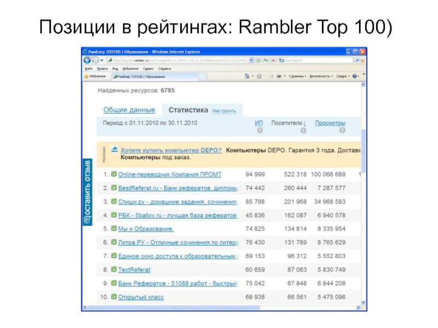Go forward with the browser Forward arrow
This screenshot has width=438, height=328.
point(95,60)
